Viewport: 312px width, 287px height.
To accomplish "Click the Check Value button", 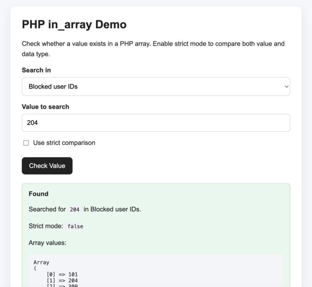I will 47,166.
